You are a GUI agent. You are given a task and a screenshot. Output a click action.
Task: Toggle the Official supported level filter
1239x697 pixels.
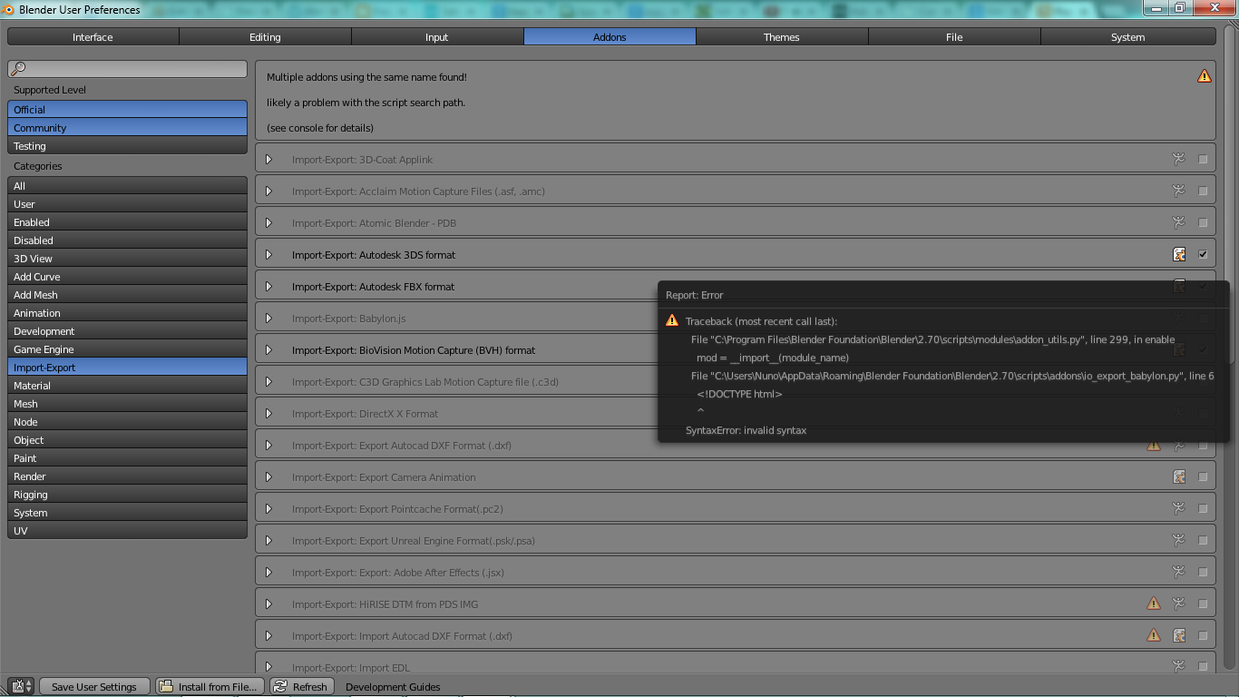click(127, 110)
